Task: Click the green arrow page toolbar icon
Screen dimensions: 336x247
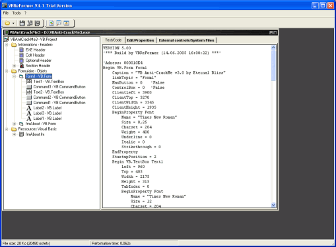Action: click(51, 23)
